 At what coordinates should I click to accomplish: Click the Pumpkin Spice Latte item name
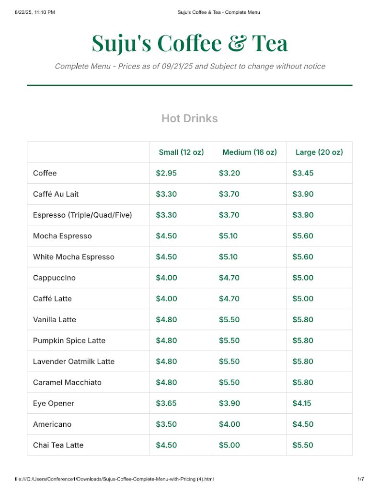click(x=69, y=341)
